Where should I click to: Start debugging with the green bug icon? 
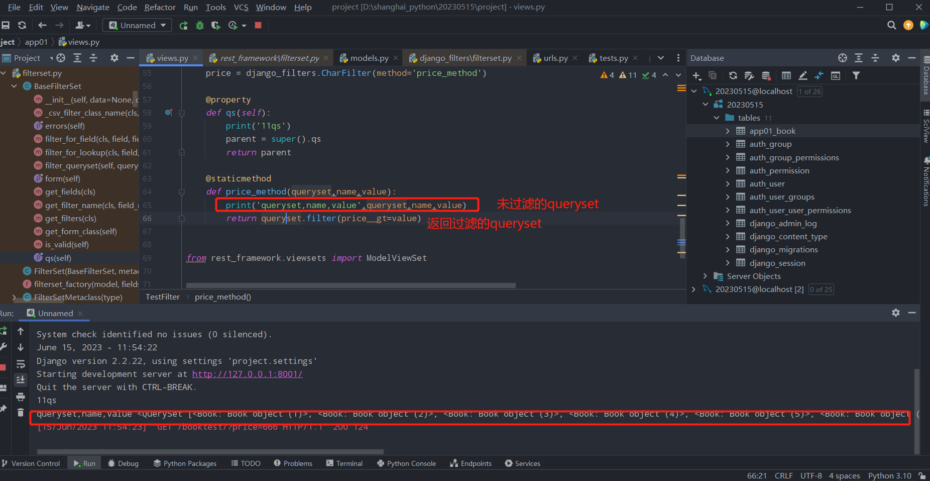click(x=200, y=25)
